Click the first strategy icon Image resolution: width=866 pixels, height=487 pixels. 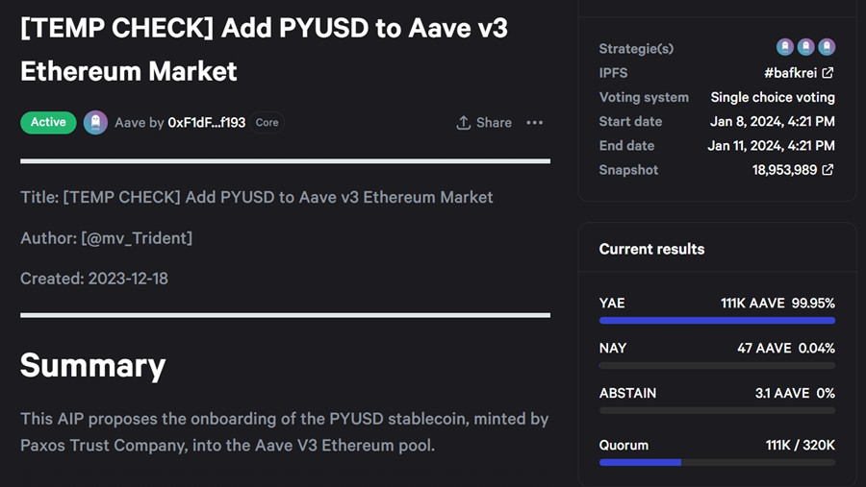point(785,47)
